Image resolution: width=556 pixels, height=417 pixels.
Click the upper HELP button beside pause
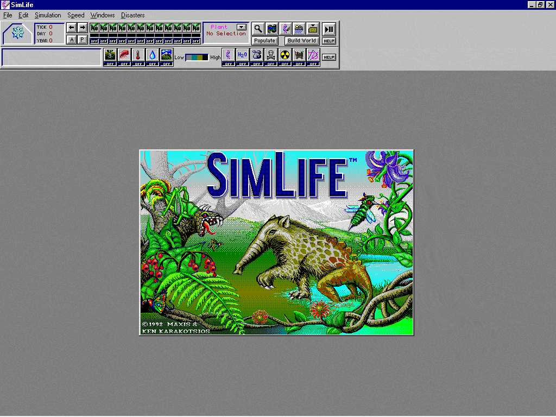329,41
